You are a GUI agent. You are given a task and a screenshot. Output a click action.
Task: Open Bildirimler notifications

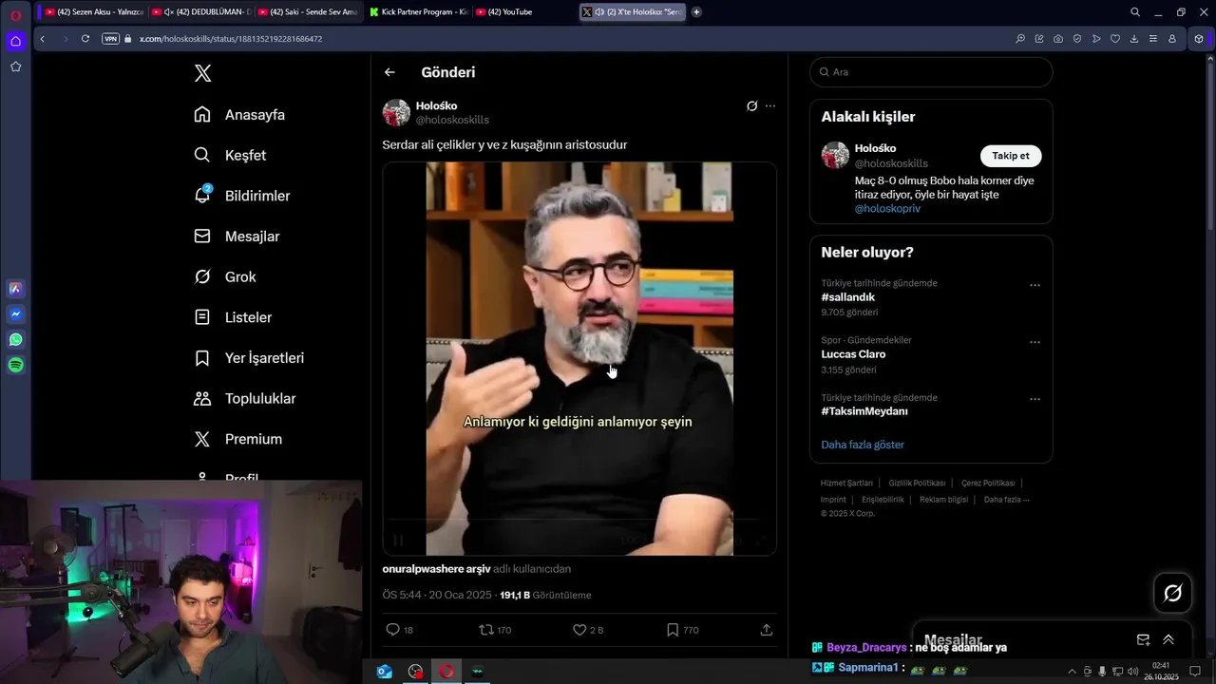pyautogui.click(x=241, y=196)
